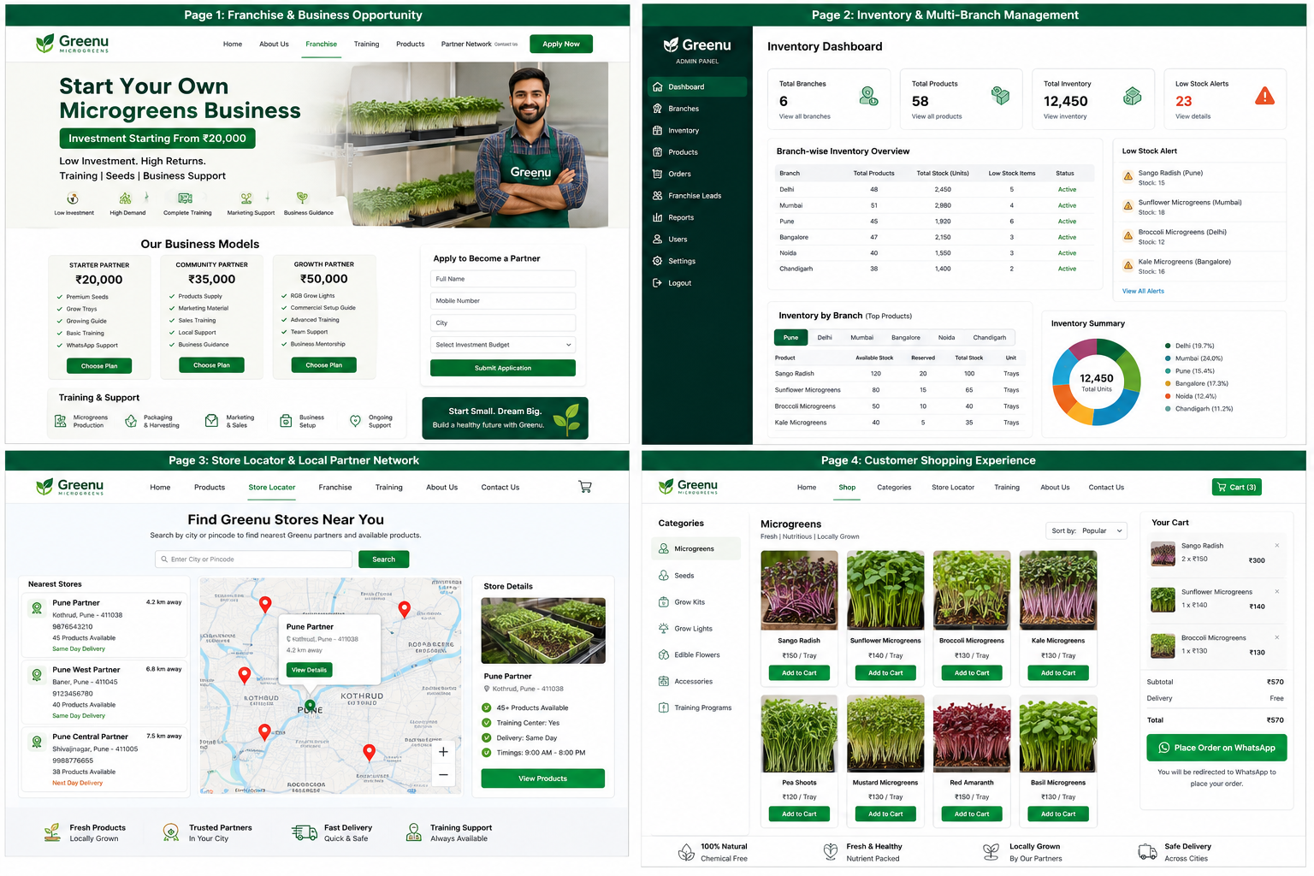Remove Sango Radish from Your Cart
This screenshot has height=876, width=1314.
(1277, 545)
